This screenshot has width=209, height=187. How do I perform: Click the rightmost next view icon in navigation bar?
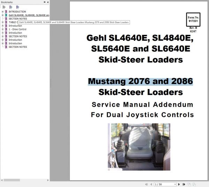(194, 184)
